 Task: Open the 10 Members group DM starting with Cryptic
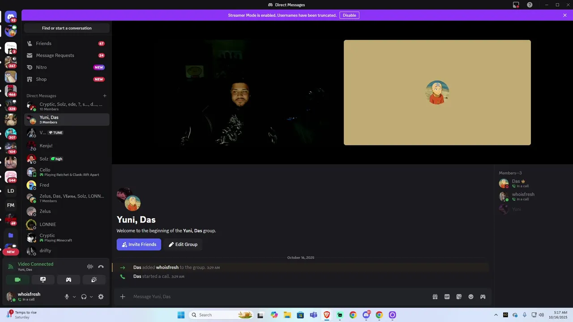67,106
